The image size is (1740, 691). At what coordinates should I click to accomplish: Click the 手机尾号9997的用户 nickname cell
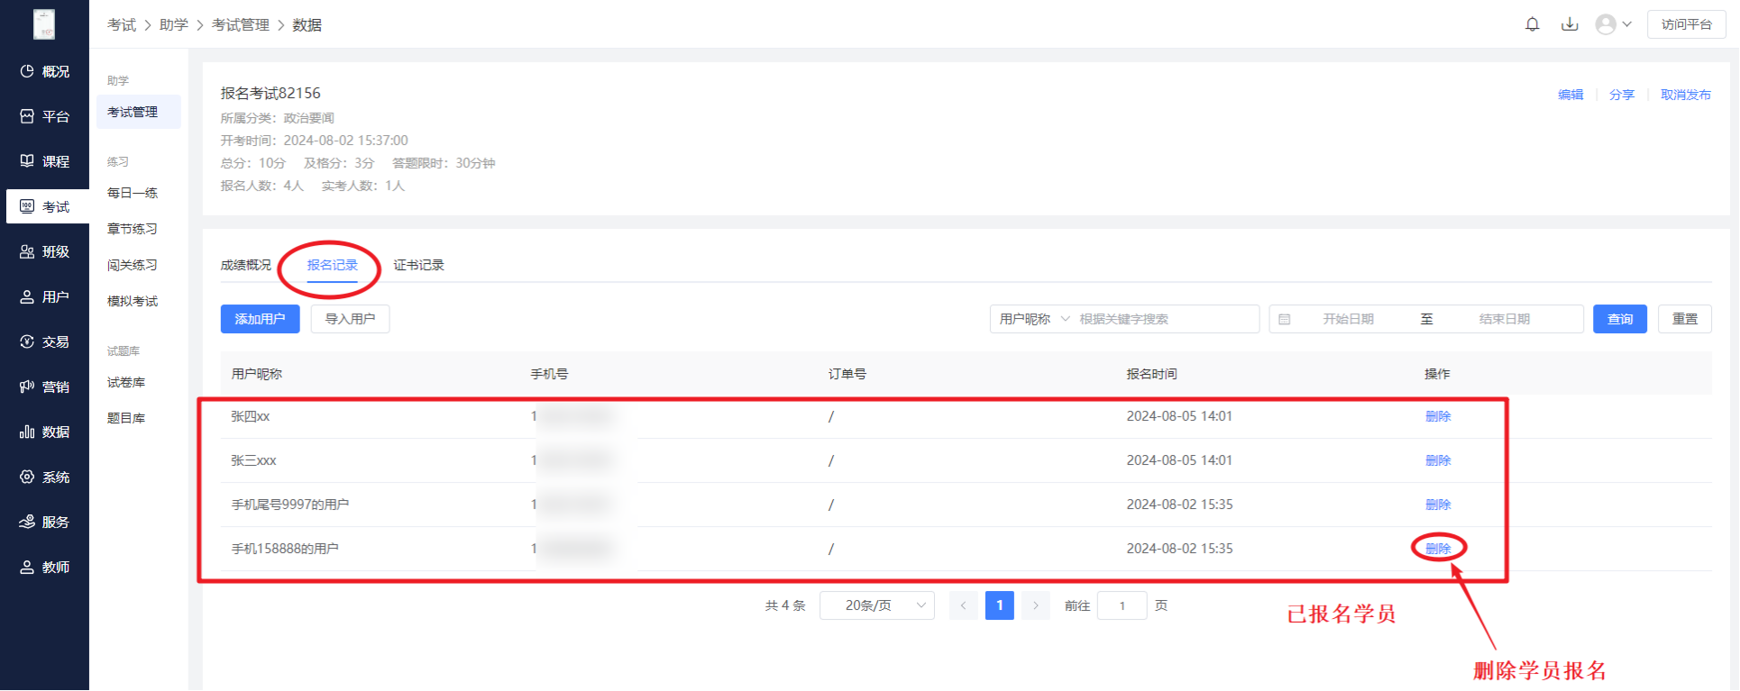(x=290, y=505)
